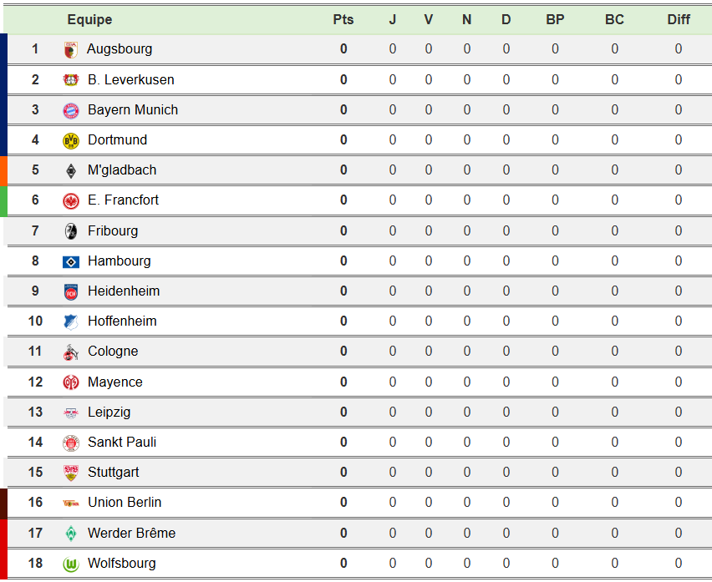Click the green qualification marker beside E. Francfort

coord(3,200)
